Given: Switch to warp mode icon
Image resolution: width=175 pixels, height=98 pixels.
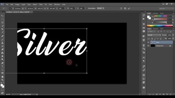Looking at the screenshot, I should (121, 8).
